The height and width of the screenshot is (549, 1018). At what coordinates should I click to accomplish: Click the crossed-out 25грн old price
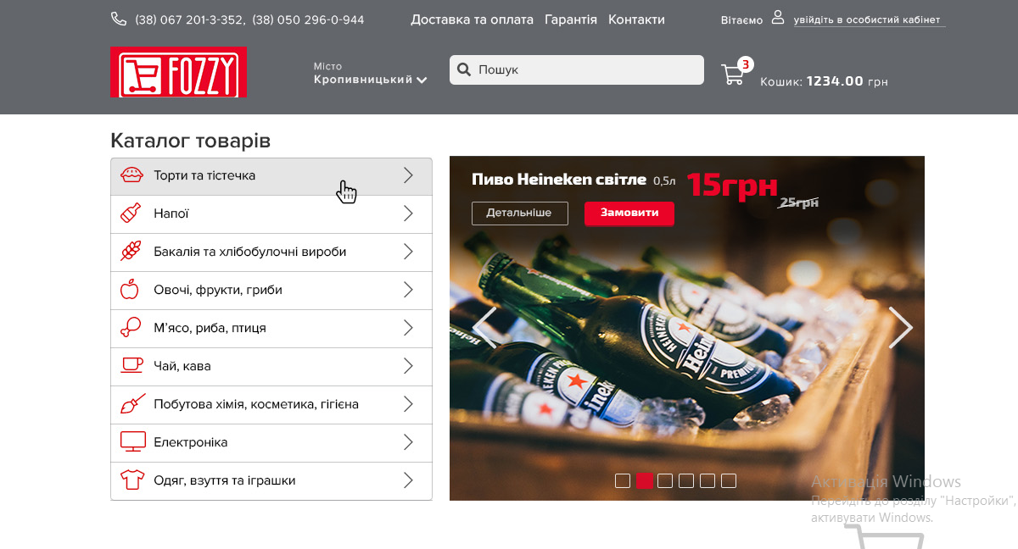[x=798, y=202]
